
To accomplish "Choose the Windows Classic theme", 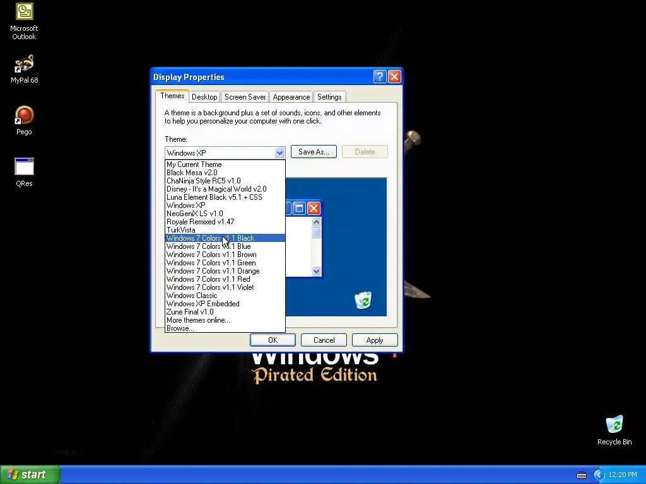I will [x=225, y=296].
